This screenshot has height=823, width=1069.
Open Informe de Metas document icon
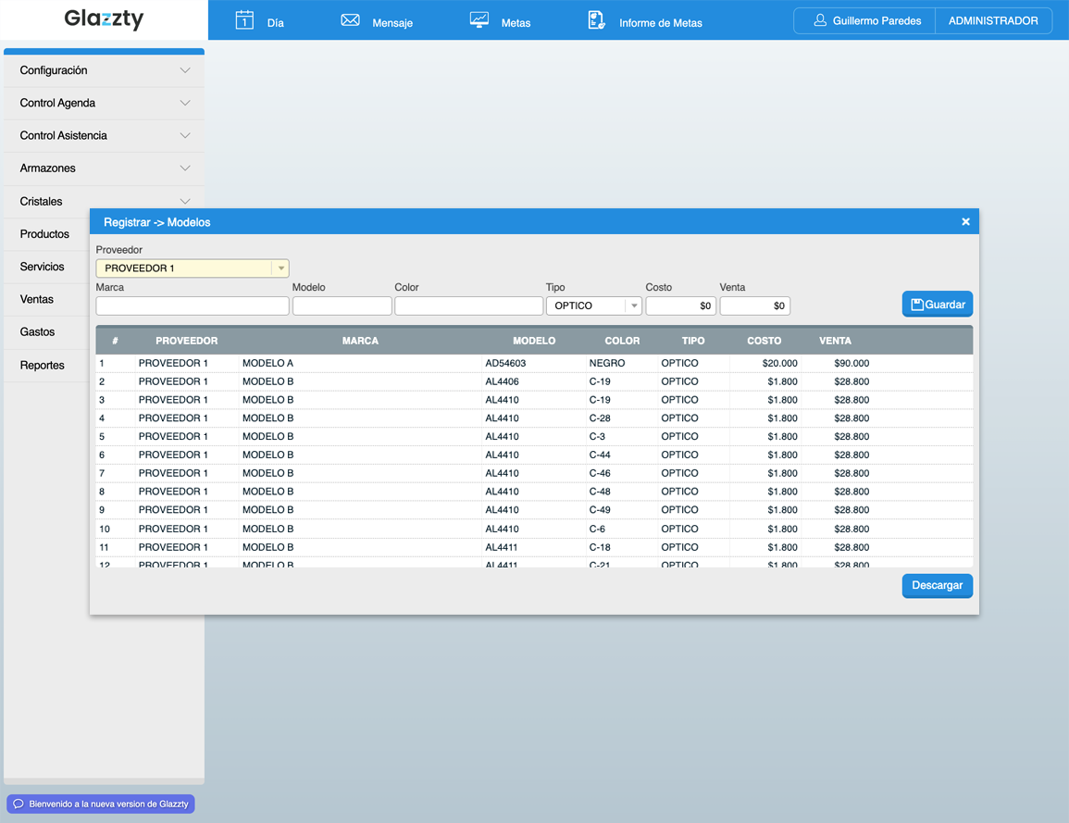[596, 19]
